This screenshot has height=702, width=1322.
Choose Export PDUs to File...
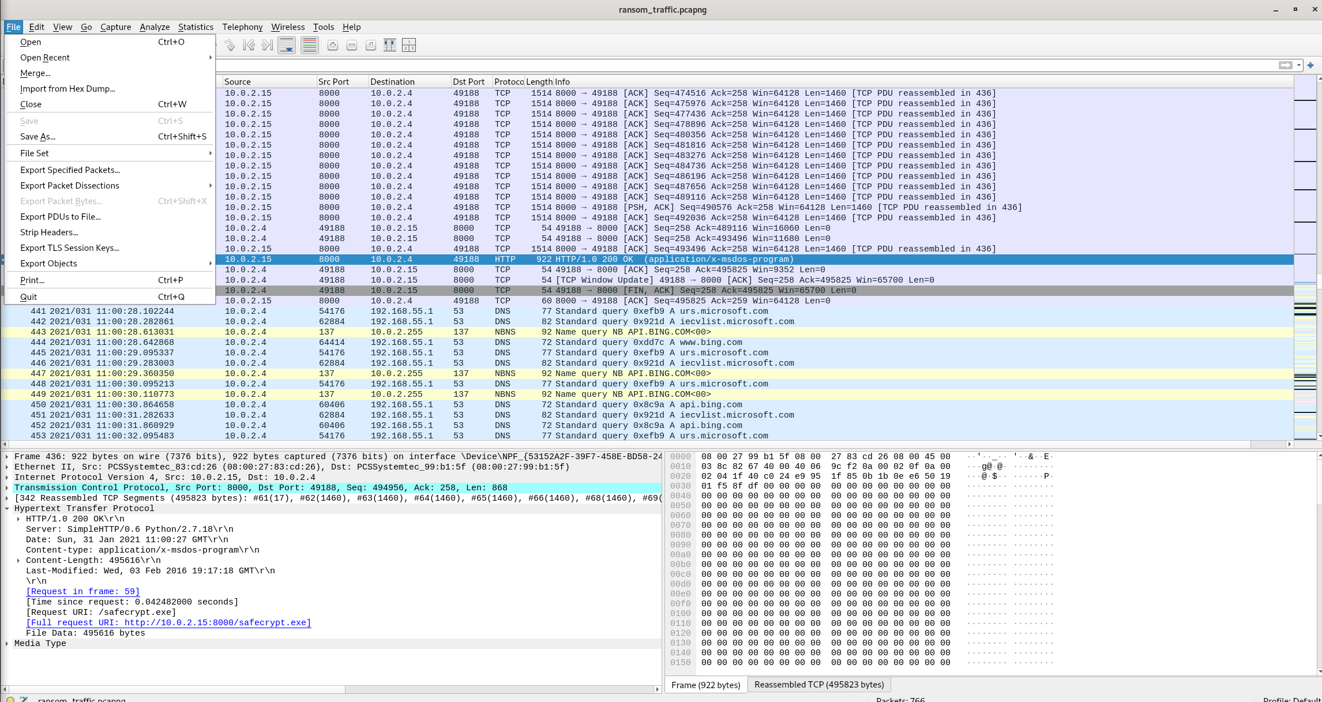click(x=110, y=217)
